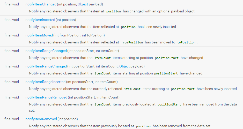Click the toPosition code term
The width and height of the screenshot is (243, 129).
pos(186,42)
